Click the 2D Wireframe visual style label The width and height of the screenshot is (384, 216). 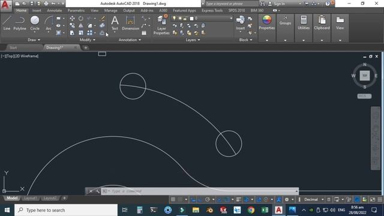(x=27, y=56)
